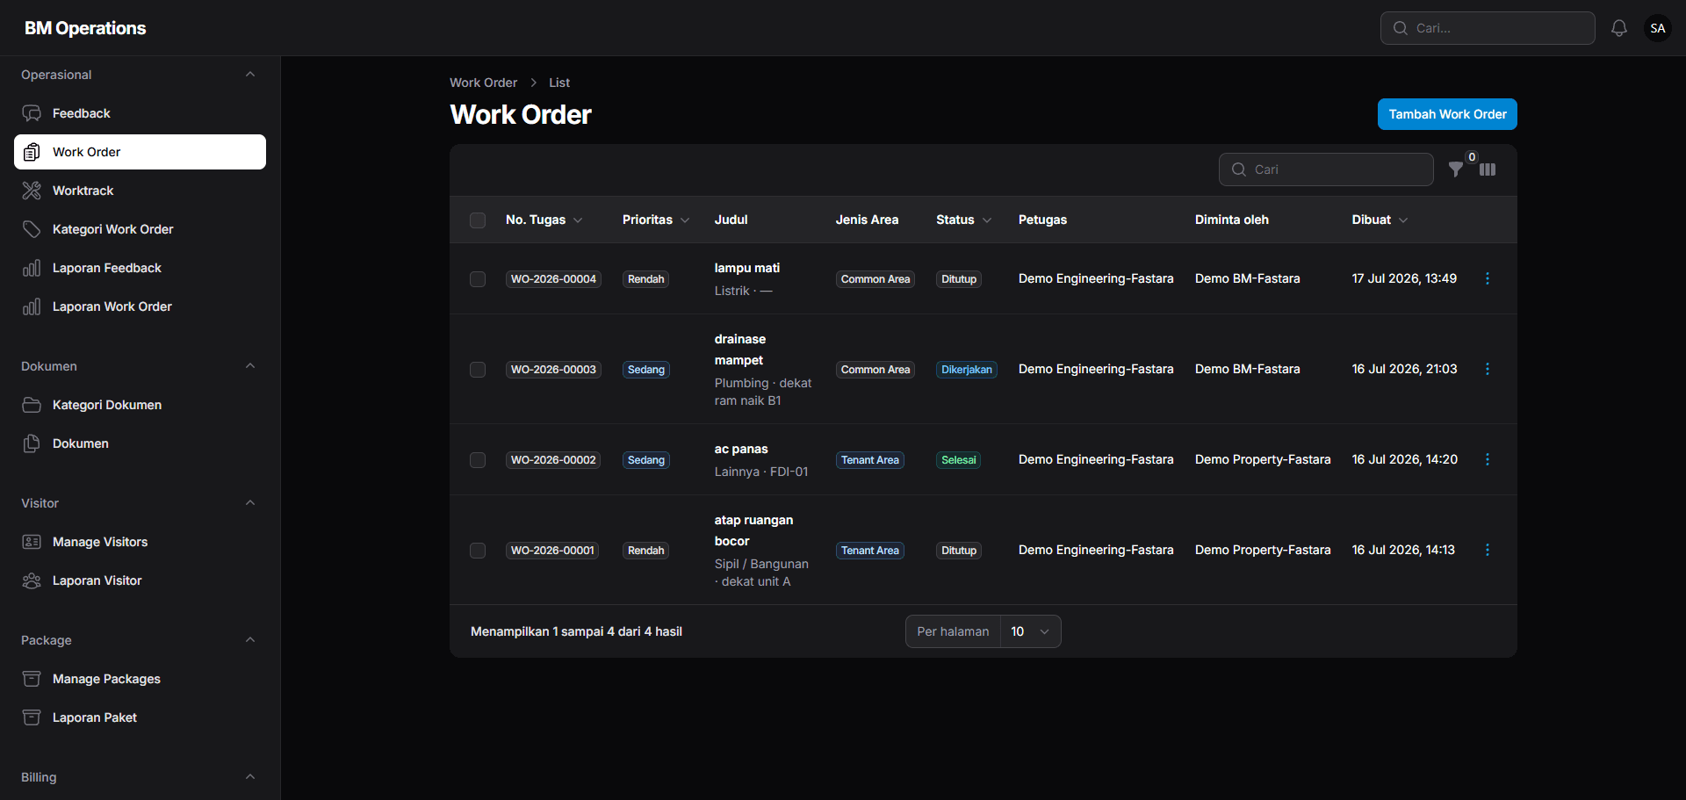Open the table filter funnel icon

(x=1456, y=169)
